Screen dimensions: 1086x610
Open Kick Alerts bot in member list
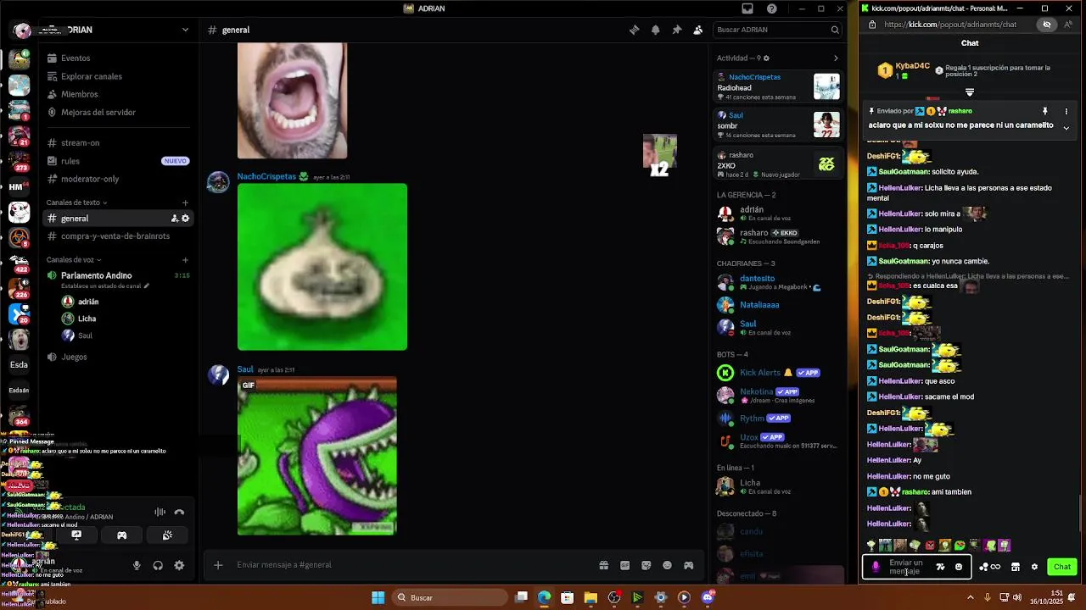click(x=779, y=373)
